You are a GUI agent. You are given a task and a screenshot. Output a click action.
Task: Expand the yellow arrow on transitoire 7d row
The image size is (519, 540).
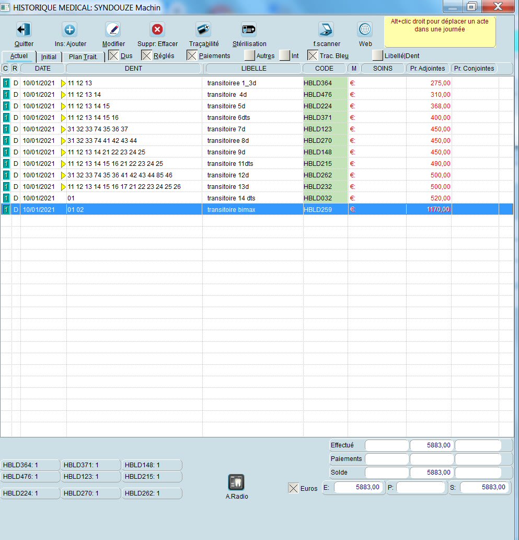coord(64,129)
